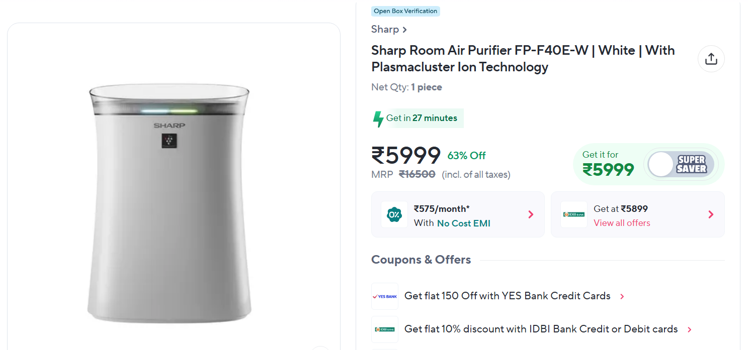Image resolution: width=748 pixels, height=350 pixels.
Task: Click the YES Bank logo icon
Action: coord(385,296)
